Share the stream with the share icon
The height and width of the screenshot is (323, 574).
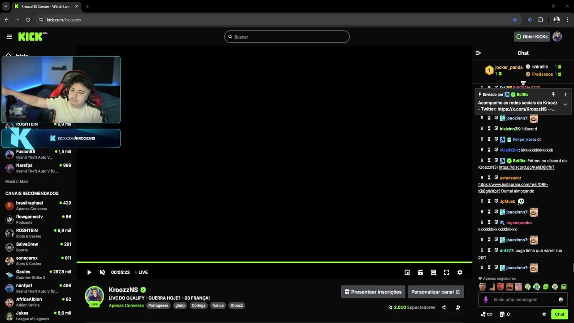(444, 307)
